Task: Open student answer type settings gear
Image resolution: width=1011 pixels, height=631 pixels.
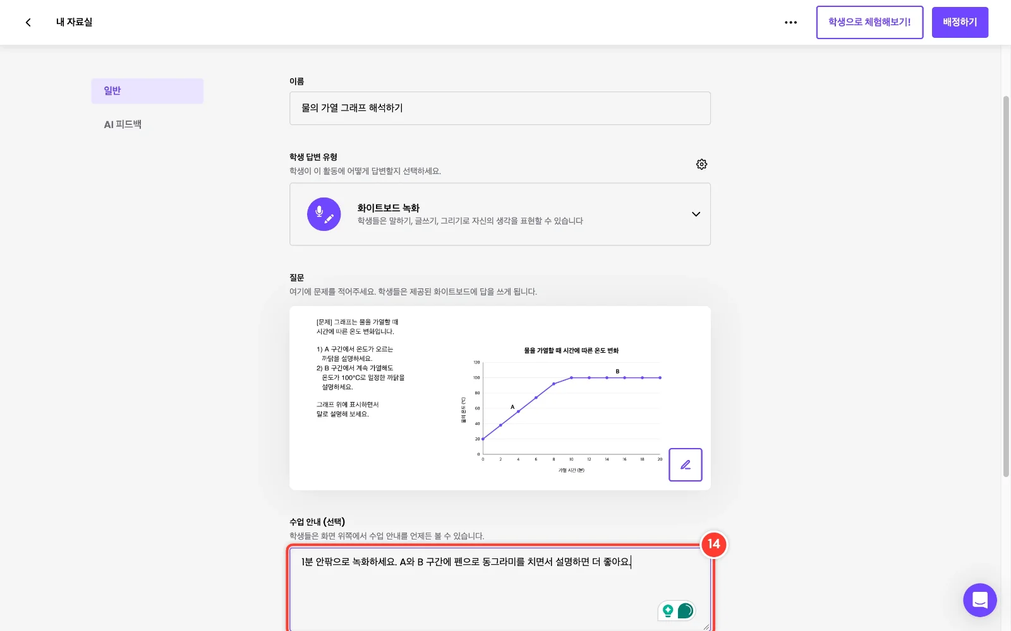Action: [701, 164]
